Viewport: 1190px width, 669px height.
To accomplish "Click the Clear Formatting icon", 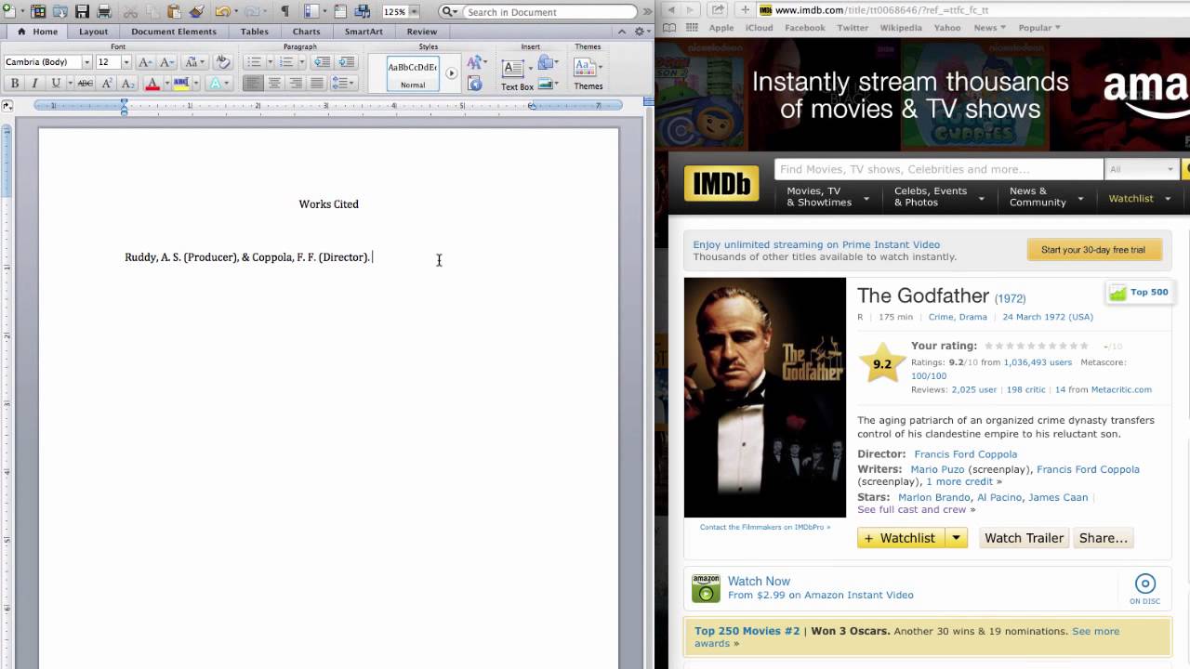I will point(222,62).
